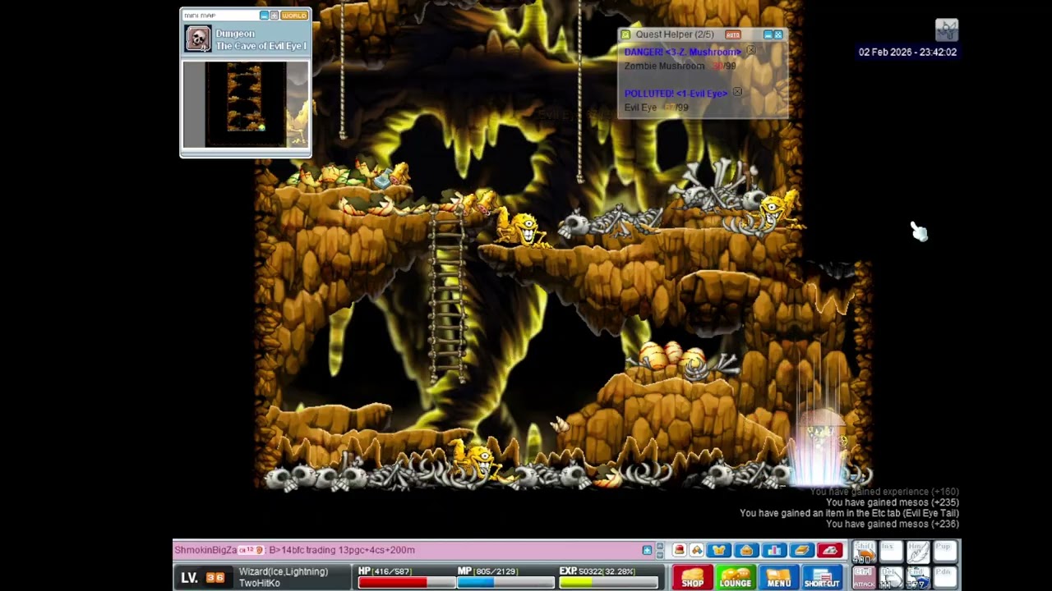This screenshot has height=591, width=1052.
Task: Click the empty Pup quick slot
Action: 945,552
